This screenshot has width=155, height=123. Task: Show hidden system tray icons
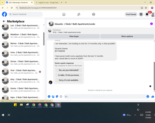click(x=135, y=115)
